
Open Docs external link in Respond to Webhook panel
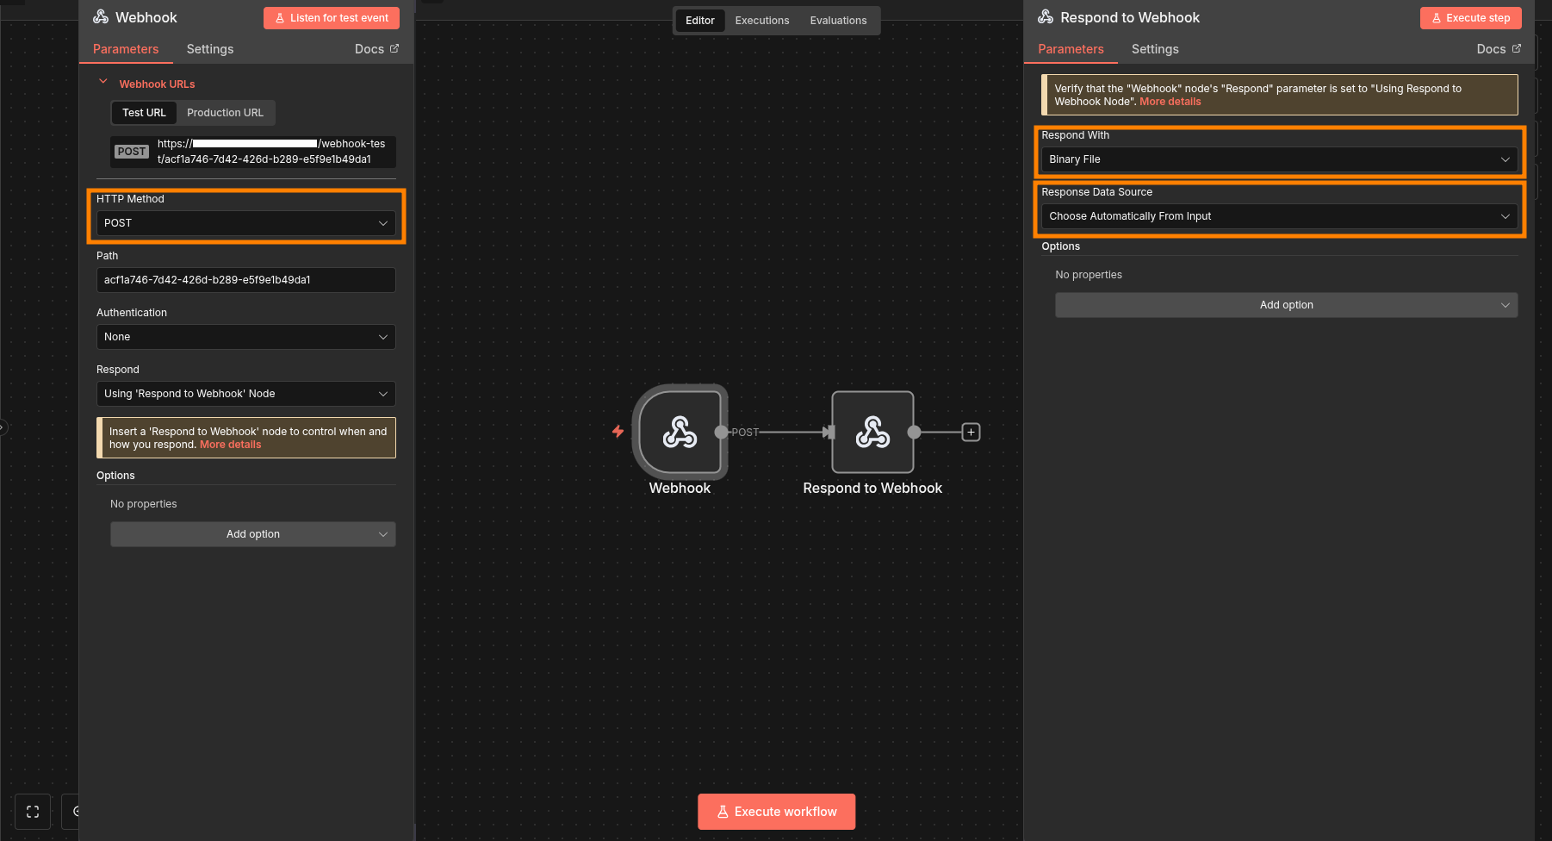[1498, 49]
